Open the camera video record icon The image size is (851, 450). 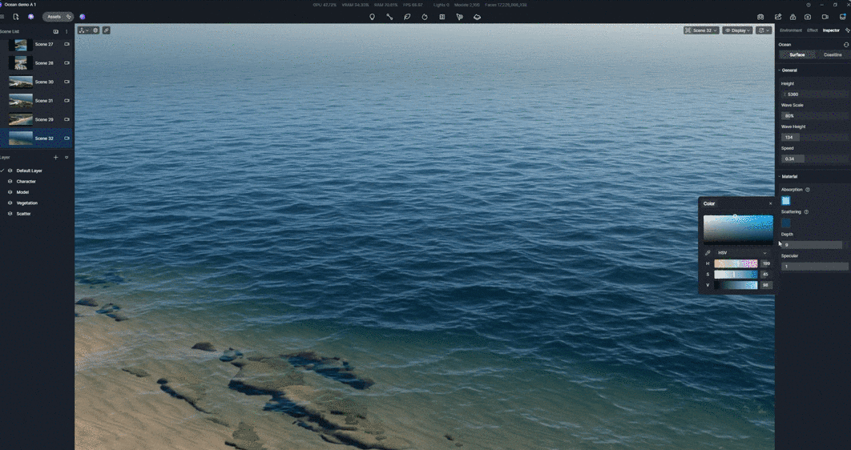825,17
